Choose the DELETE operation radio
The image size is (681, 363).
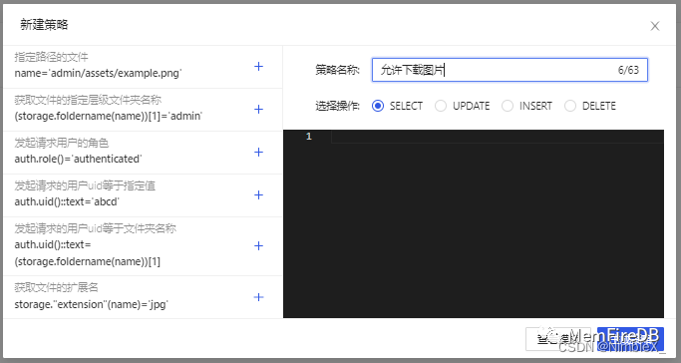pyautogui.click(x=570, y=106)
